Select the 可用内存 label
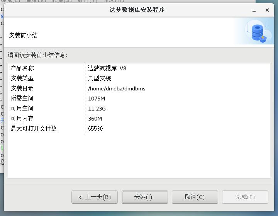278x216 pixels. [22, 118]
